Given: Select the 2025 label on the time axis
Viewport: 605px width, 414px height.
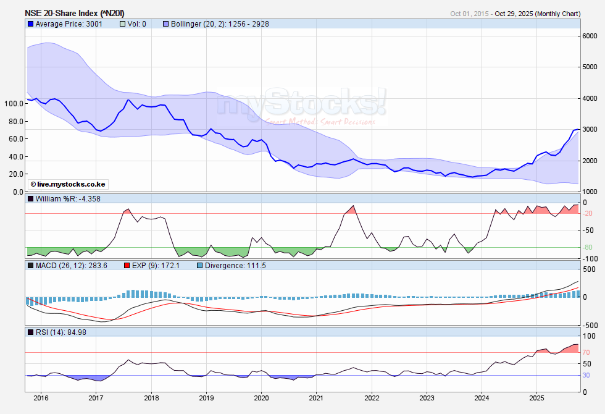Looking at the screenshot, I should coord(536,399).
